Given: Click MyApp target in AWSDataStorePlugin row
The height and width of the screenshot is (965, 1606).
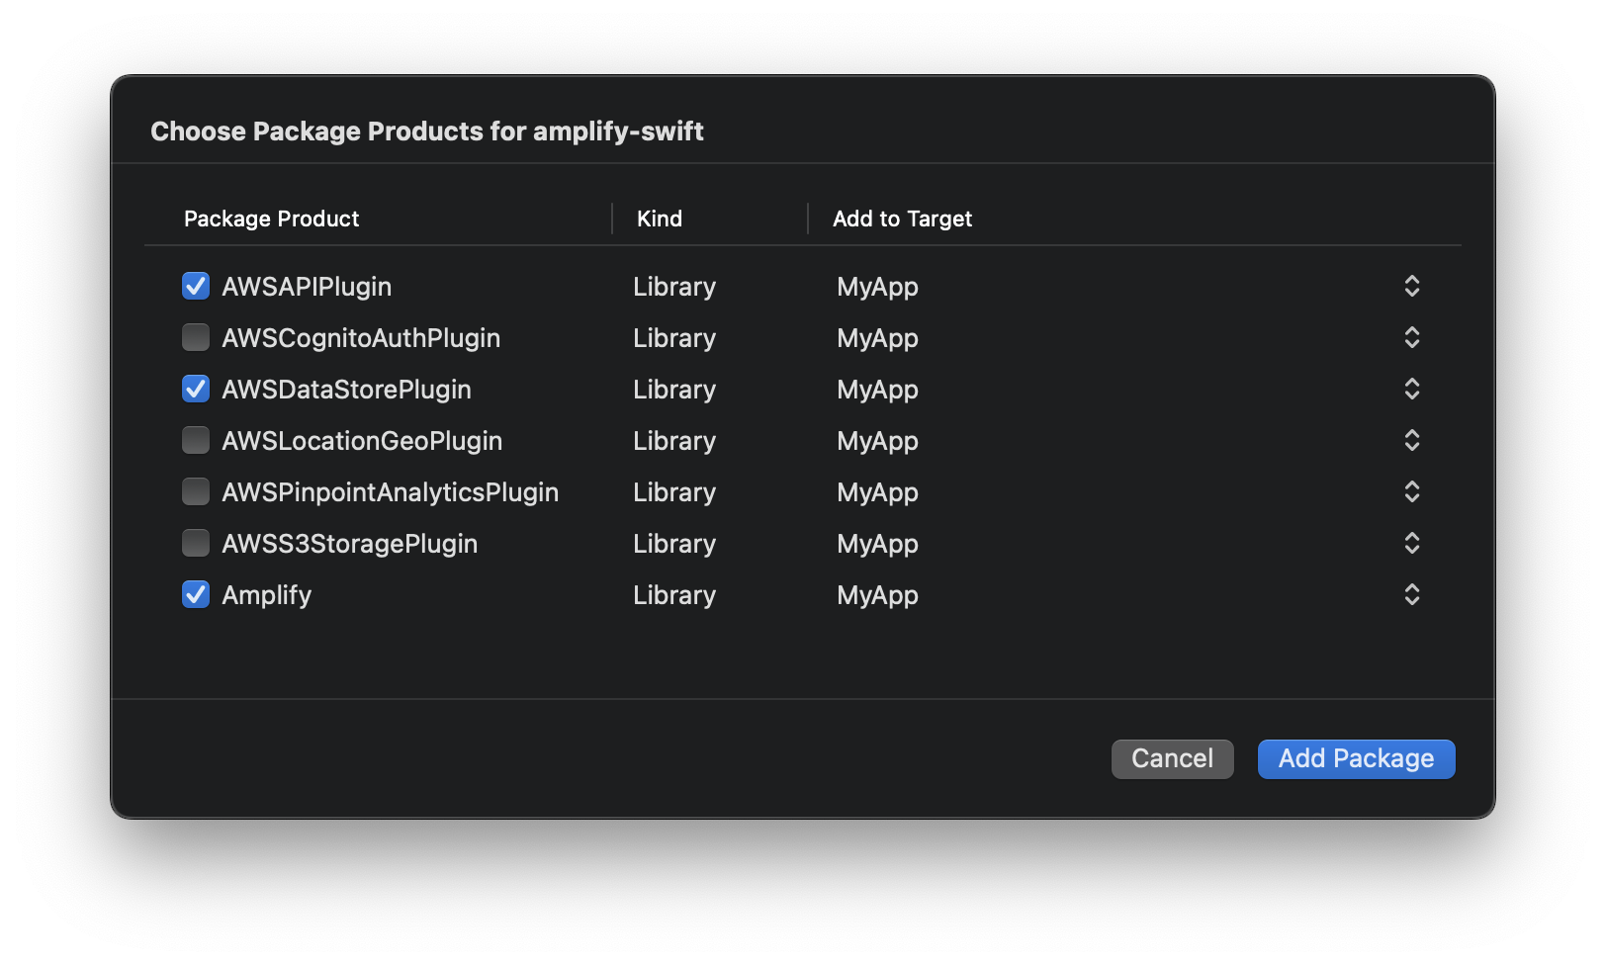Looking at the screenshot, I should (877, 390).
